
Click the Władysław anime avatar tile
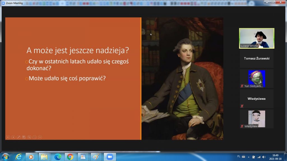(256, 119)
